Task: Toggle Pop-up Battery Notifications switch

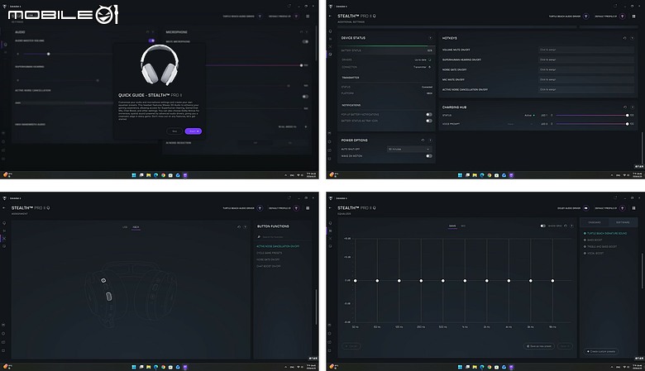Action: pos(429,115)
